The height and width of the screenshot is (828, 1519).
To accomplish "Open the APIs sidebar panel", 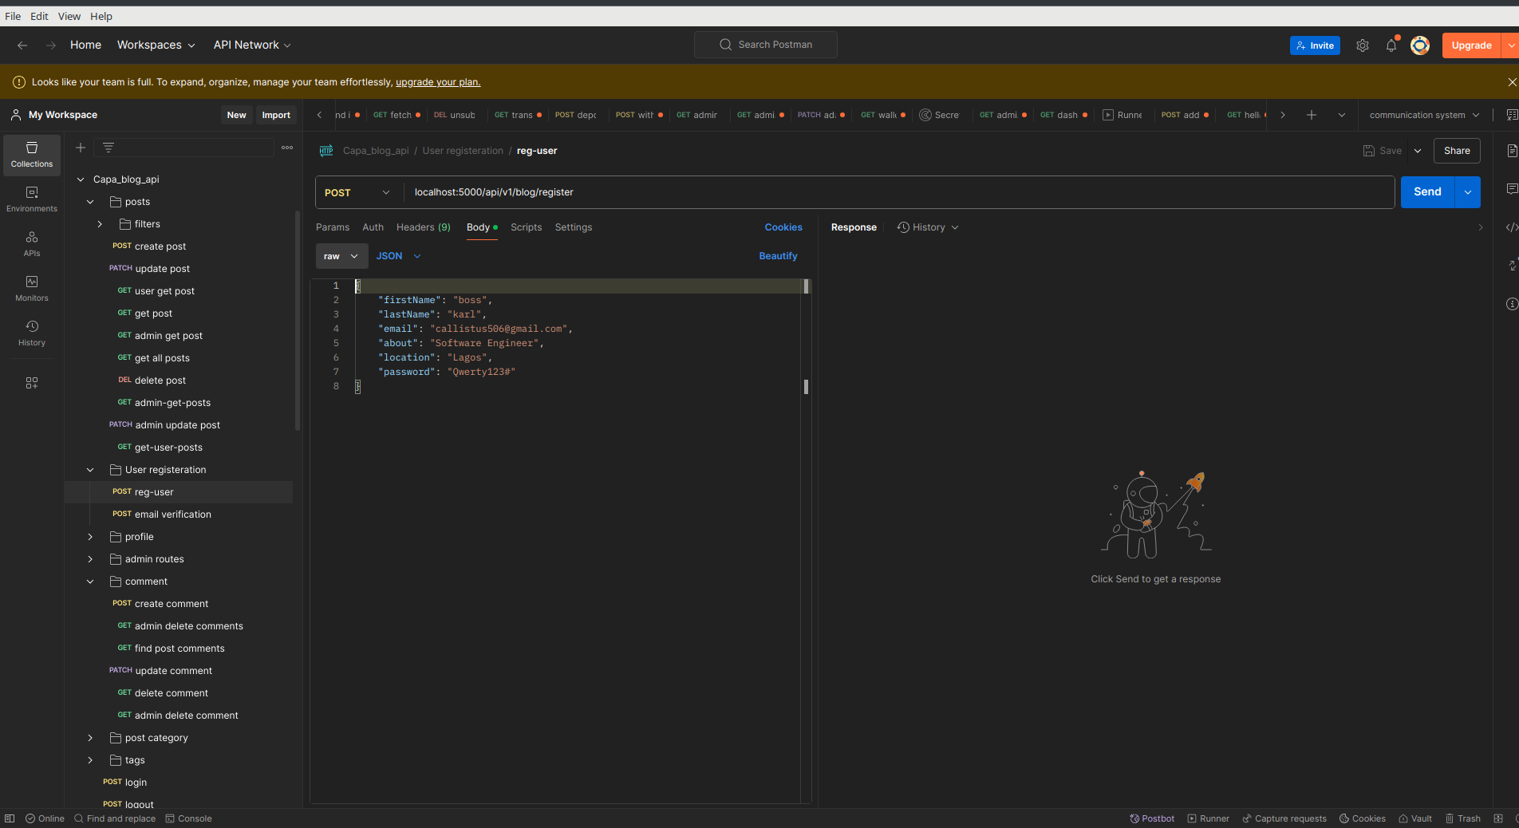I will click(x=32, y=244).
